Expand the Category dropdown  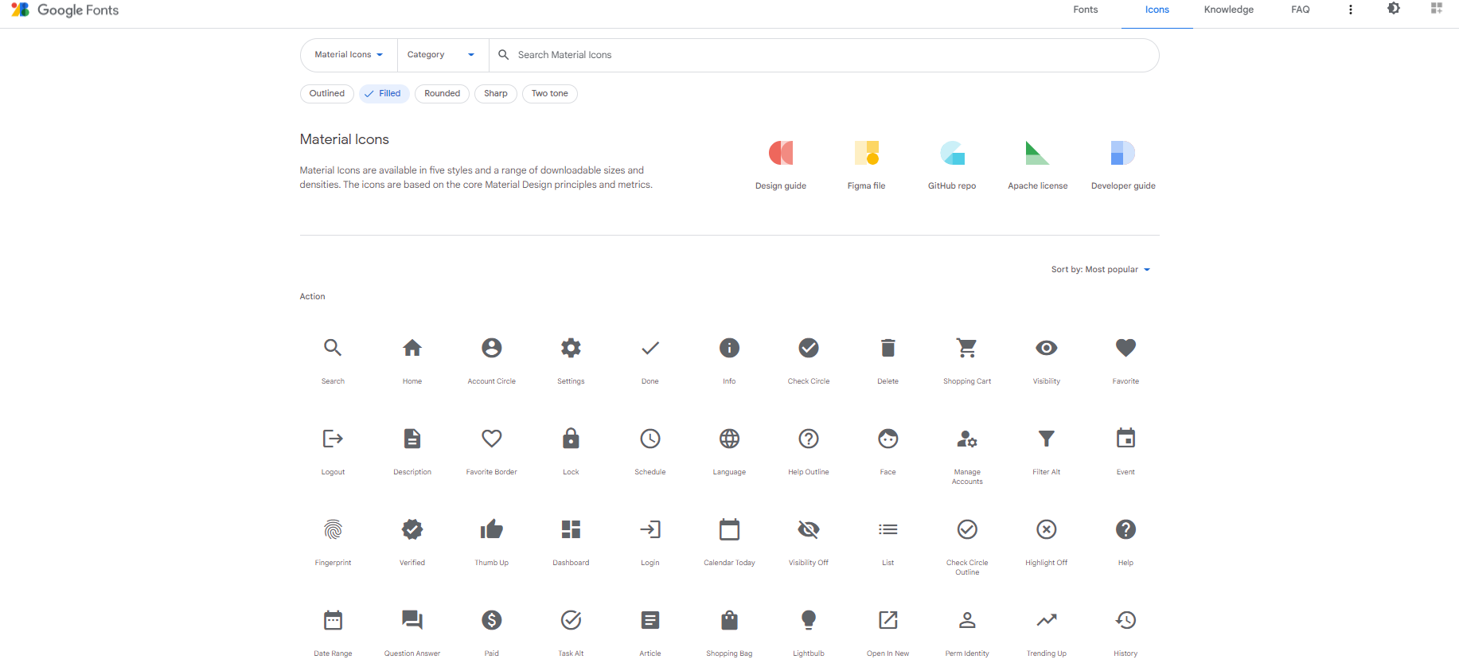442,55
